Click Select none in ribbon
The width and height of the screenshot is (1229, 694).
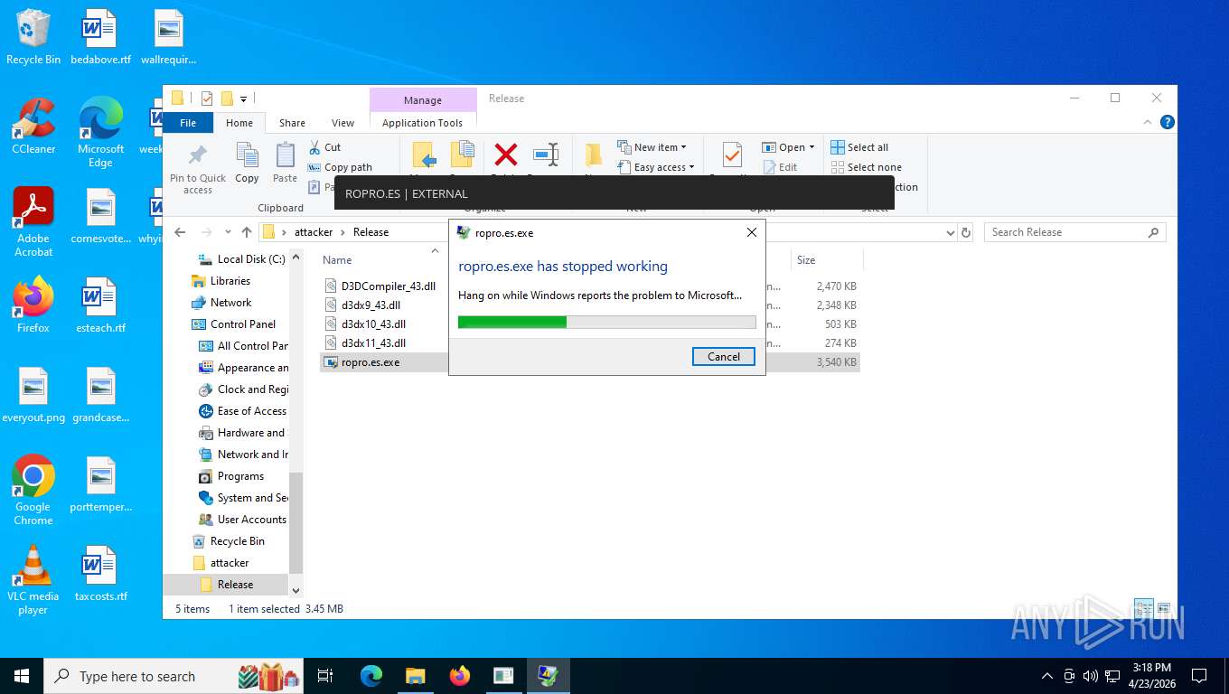(x=866, y=167)
